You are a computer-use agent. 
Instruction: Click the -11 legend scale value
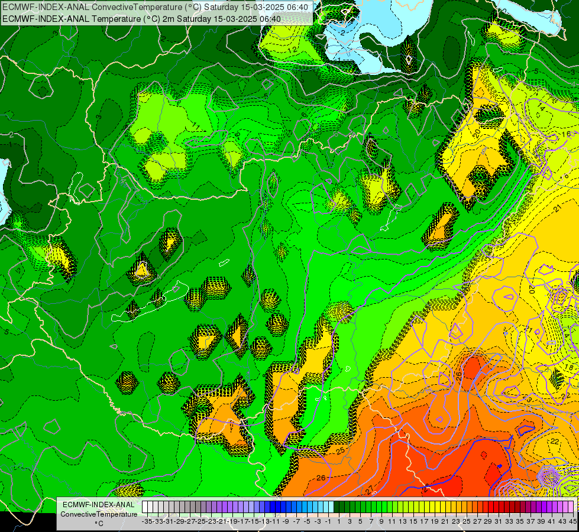(x=275, y=521)
